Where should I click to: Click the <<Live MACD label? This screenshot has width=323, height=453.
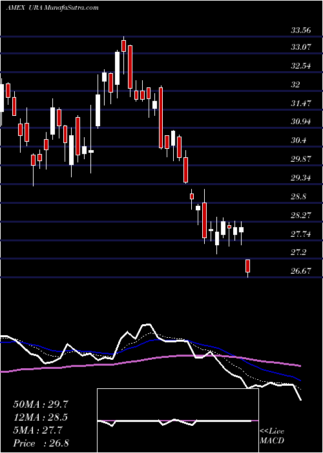[272, 436]
